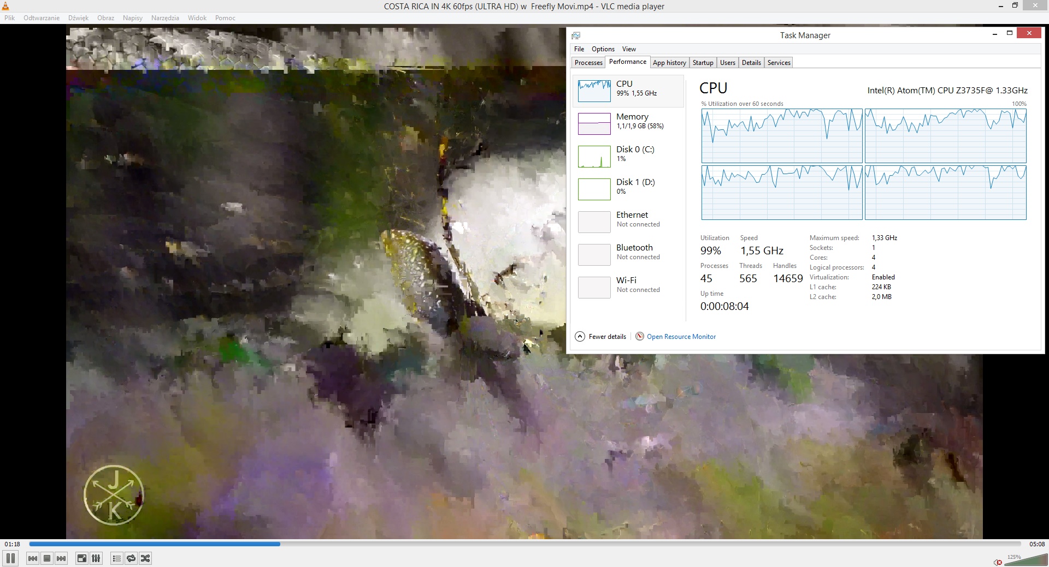Click the second CPU core graph
This screenshot has height=567, width=1049.
tap(946, 135)
